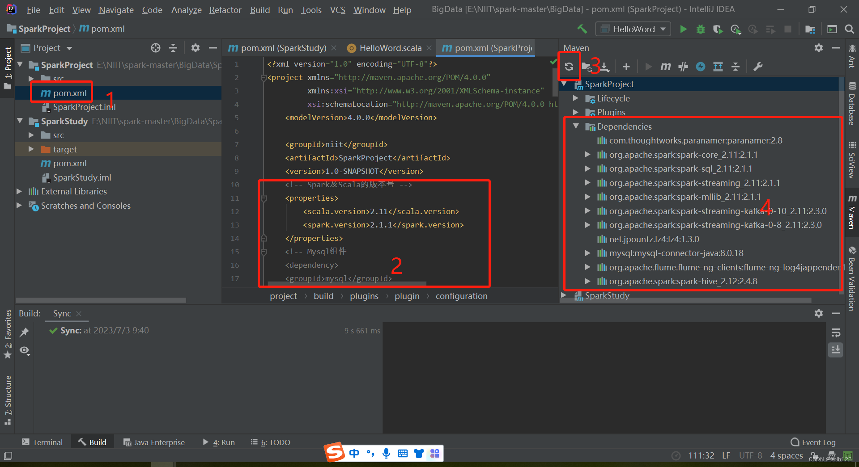Open the Terminal tool window tab
The width and height of the screenshot is (859, 467).
pyautogui.click(x=42, y=442)
